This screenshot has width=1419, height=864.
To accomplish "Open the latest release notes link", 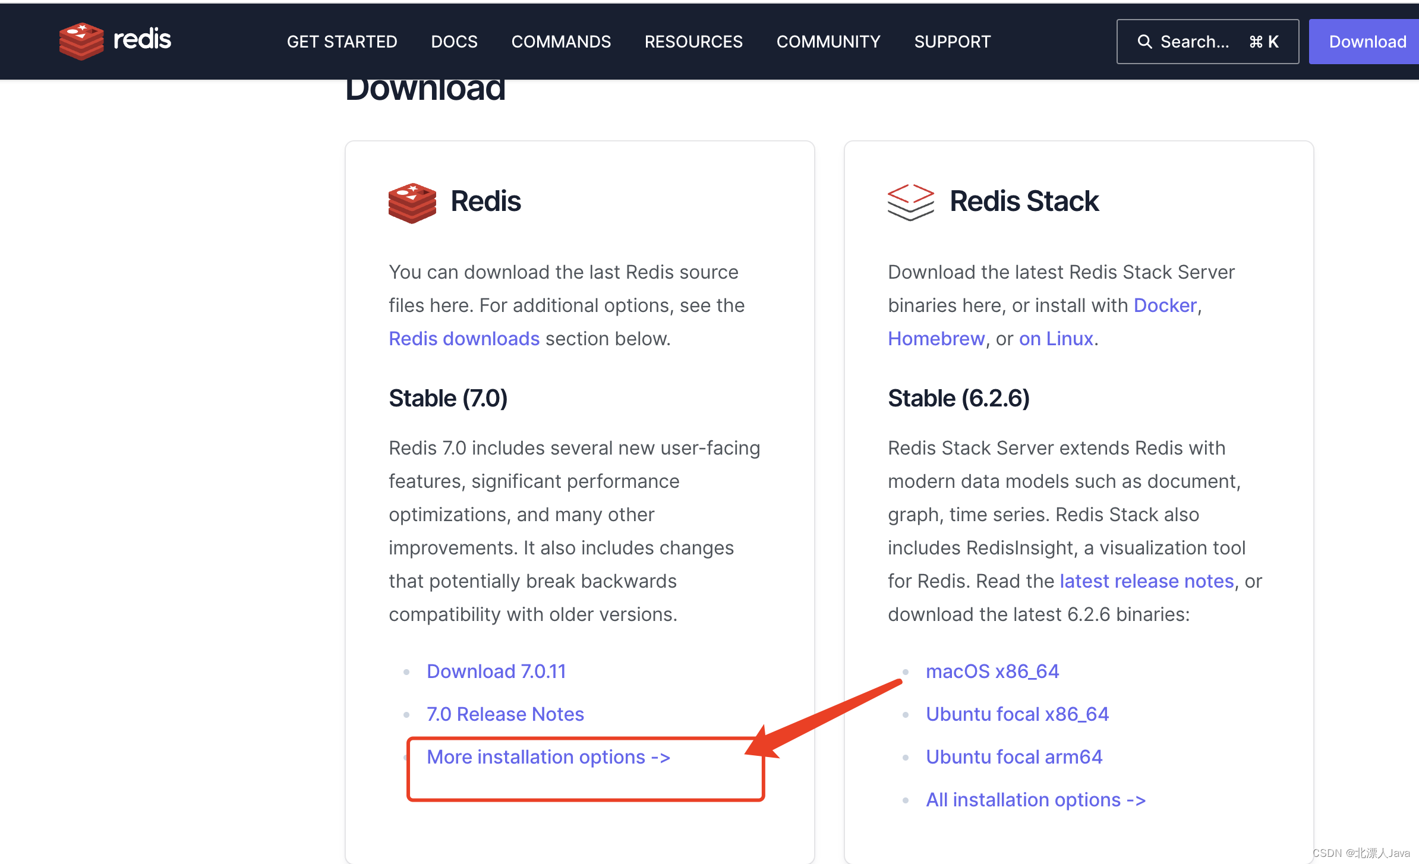I will [x=1146, y=581].
